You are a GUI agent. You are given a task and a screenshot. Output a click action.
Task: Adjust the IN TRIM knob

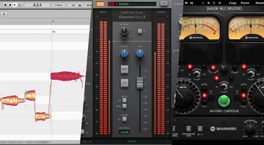pyautogui.click(x=124, y=31)
